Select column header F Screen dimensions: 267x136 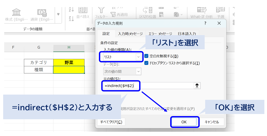point(13,47)
